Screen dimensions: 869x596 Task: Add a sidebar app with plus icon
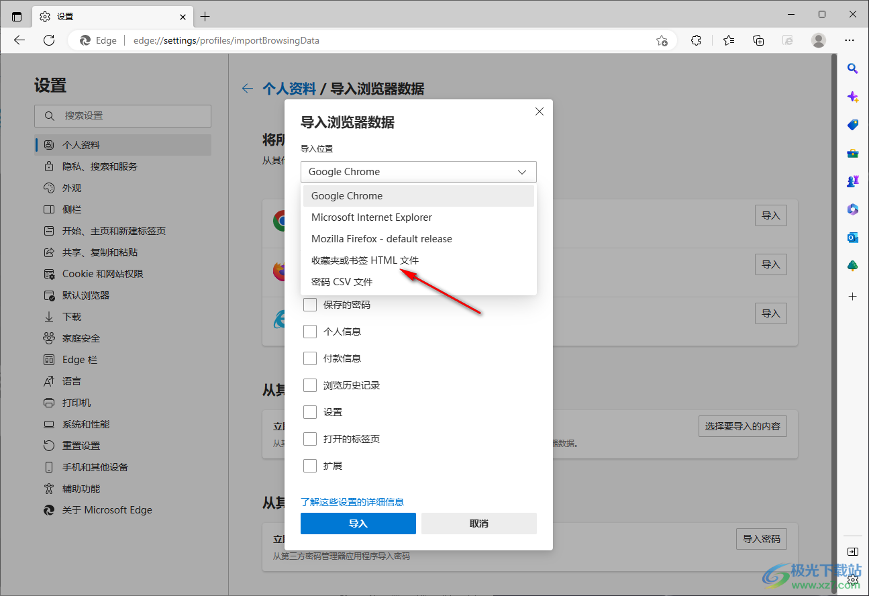853,296
